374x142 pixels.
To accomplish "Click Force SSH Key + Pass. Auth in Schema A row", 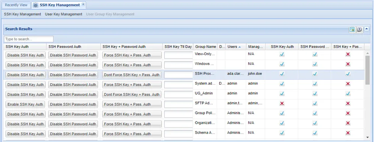I will [x=132, y=134].
